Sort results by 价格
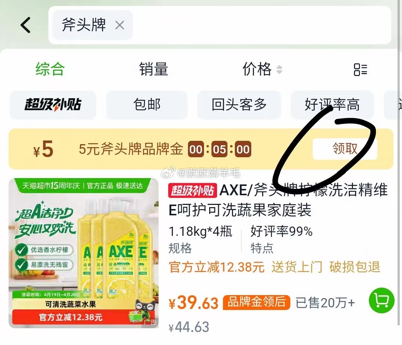This screenshot has height=345, width=402. [x=257, y=69]
